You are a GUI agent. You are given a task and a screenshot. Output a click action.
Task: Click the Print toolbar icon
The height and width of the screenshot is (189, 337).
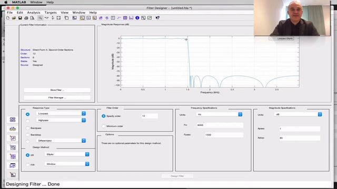26,18
